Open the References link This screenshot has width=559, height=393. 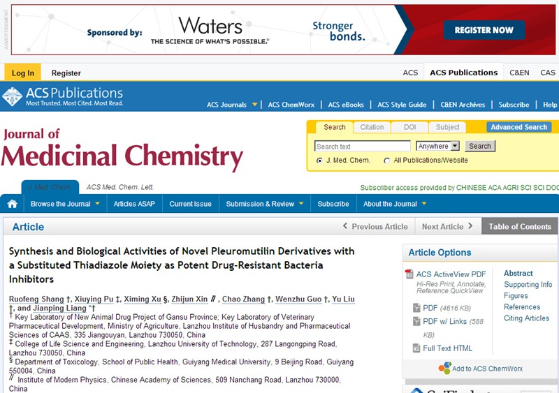click(522, 306)
